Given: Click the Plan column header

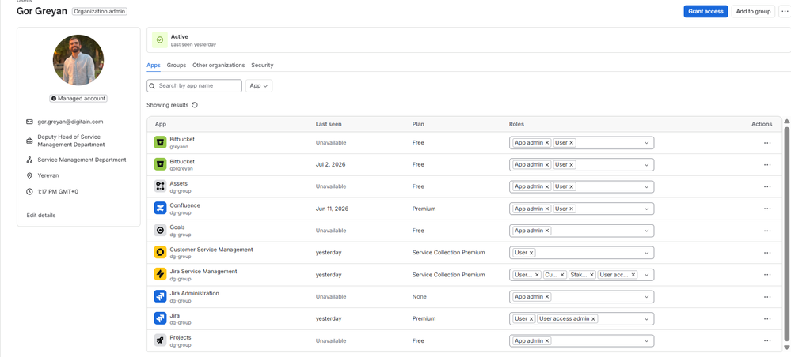Looking at the screenshot, I should click(417, 124).
